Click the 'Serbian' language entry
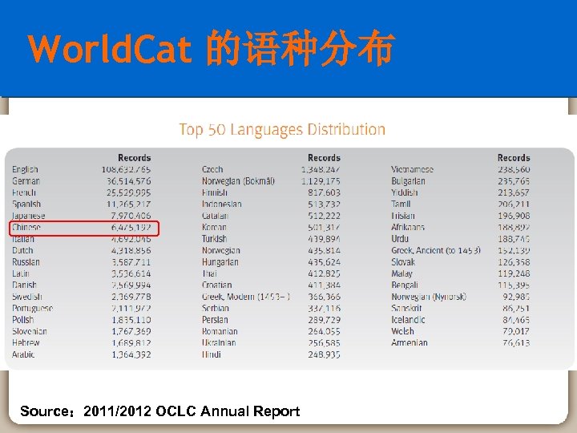The image size is (577, 433). (216, 308)
